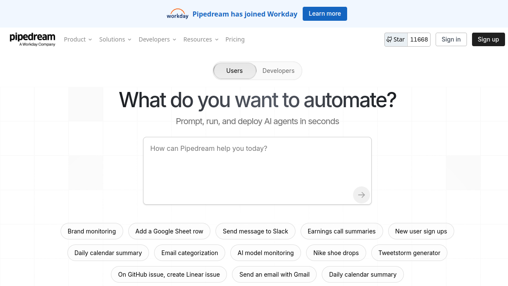The image size is (508, 286).
Task: Expand the Product dropdown menu
Action: (x=78, y=39)
